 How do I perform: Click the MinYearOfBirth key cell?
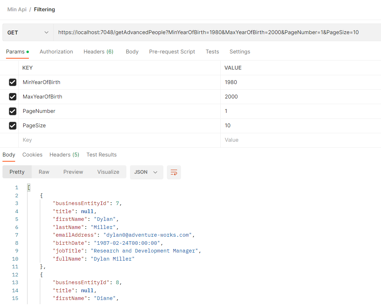point(120,82)
